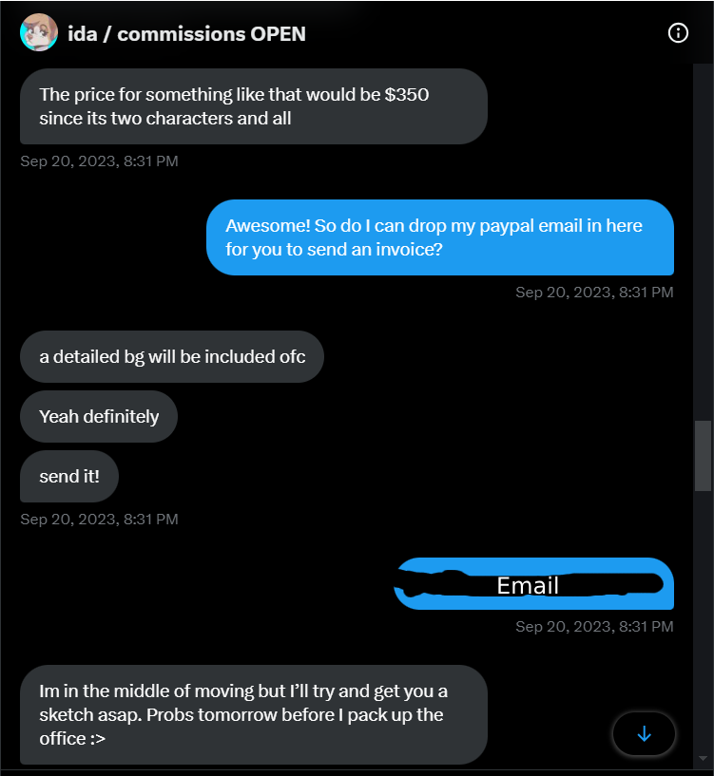Click timestamp below the $350 price message

99,161
